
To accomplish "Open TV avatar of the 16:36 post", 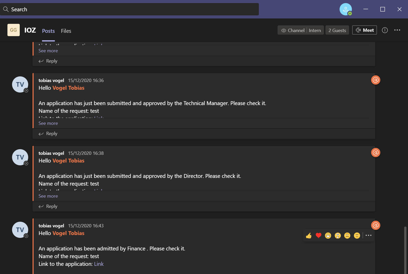I will [x=20, y=84].
